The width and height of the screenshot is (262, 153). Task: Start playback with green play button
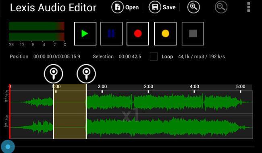click(85, 33)
